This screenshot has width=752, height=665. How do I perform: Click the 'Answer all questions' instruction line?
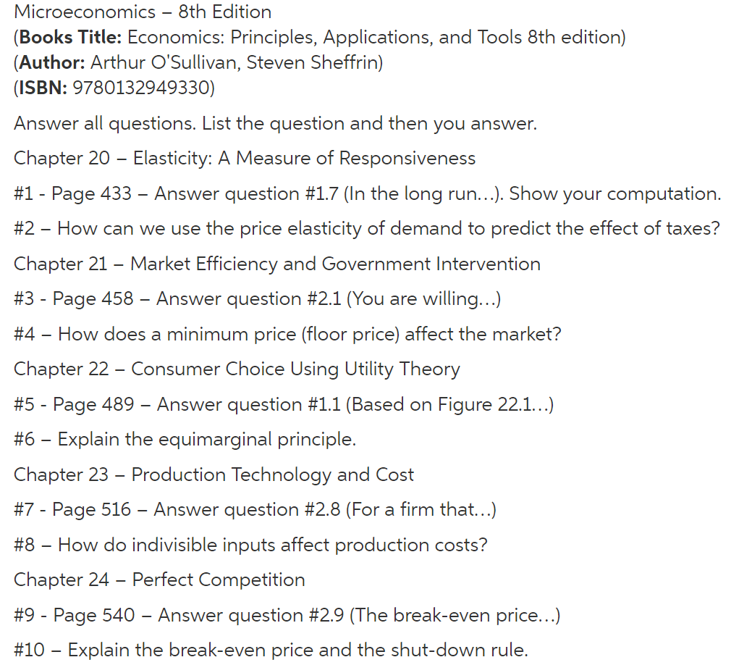[275, 124]
